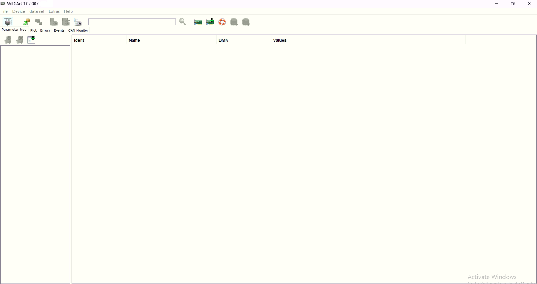Click the magnifying glass search icon
The height and width of the screenshot is (284, 537).
tap(183, 22)
